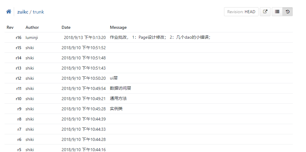Click the message 数据访问层
This screenshot has width=306, height=152.
pyautogui.click(x=120, y=88)
